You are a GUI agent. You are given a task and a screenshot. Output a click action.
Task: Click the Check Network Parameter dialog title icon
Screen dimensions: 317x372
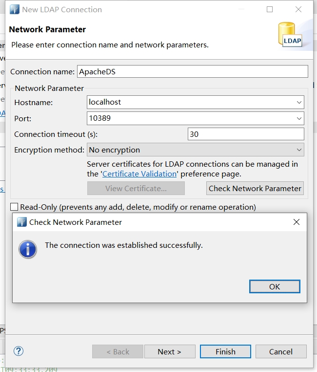point(22,222)
